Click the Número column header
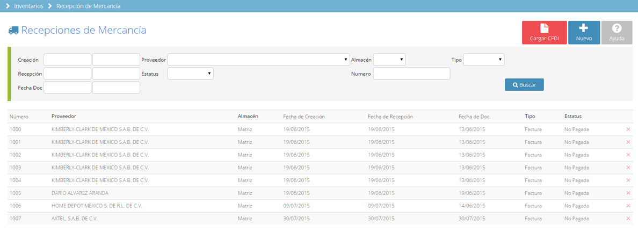 coord(19,117)
